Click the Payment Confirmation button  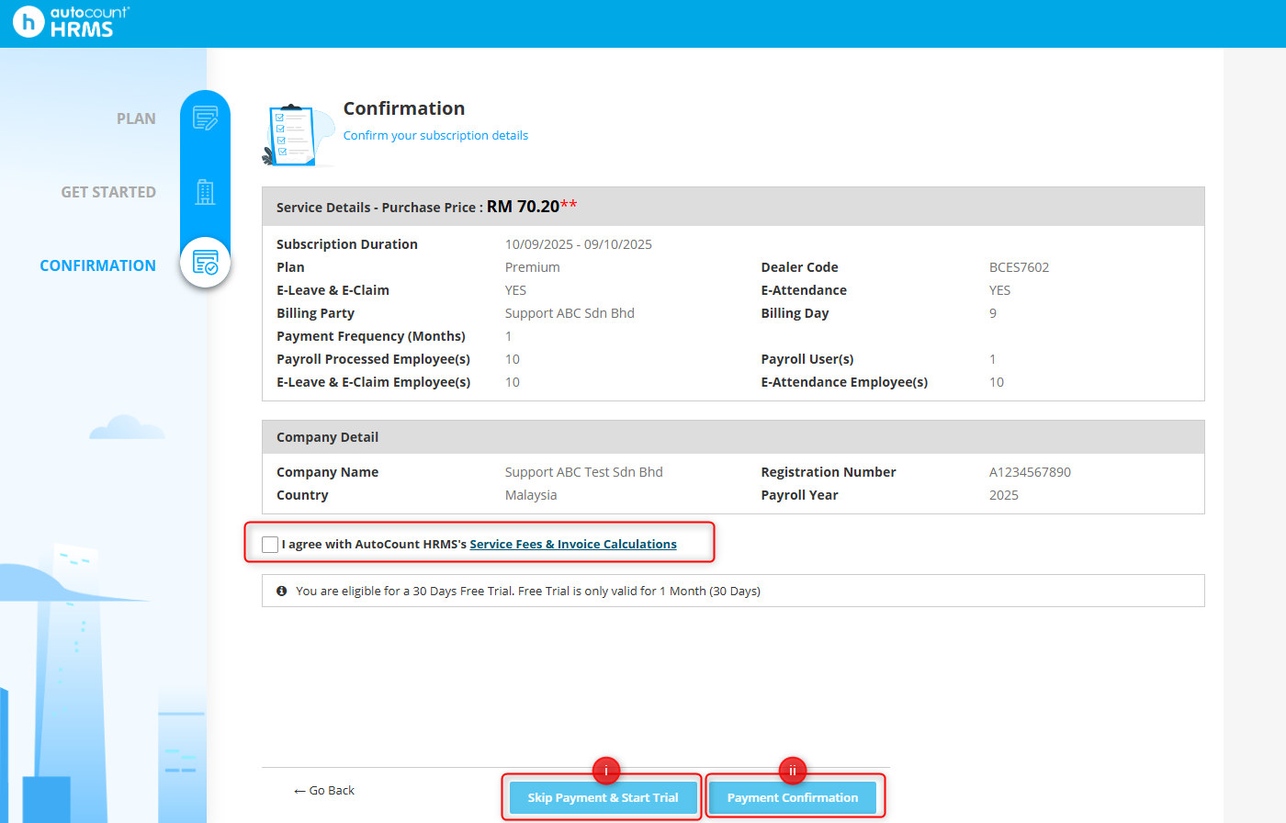pos(793,797)
